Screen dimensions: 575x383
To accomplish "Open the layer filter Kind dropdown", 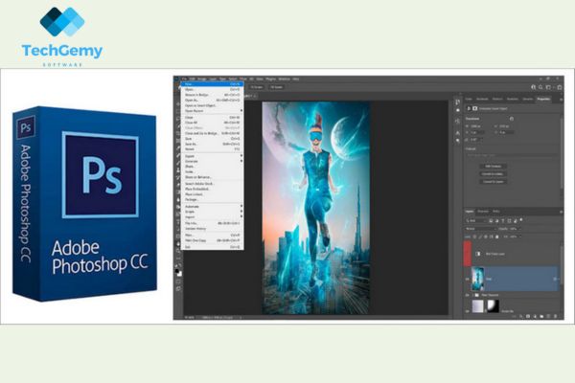I will point(475,220).
